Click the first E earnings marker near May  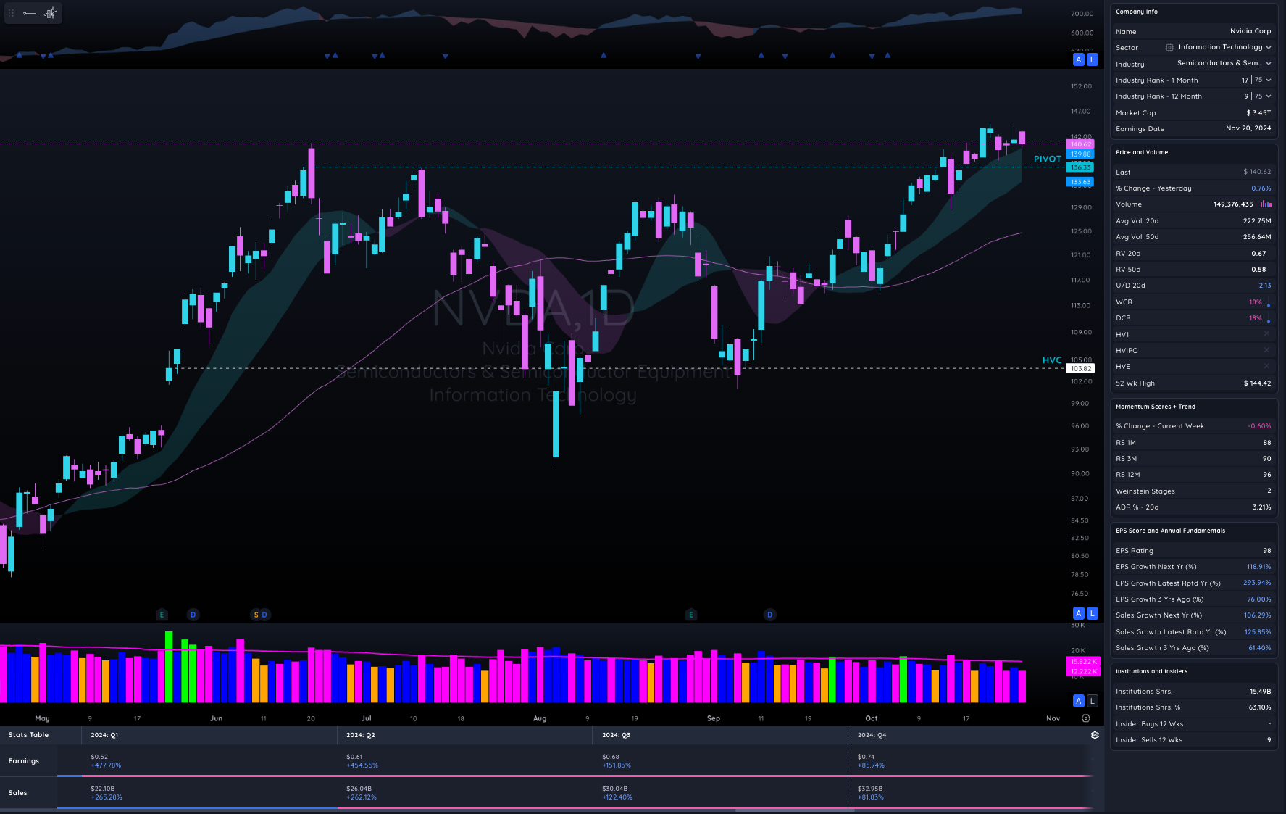tap(162, 615)
